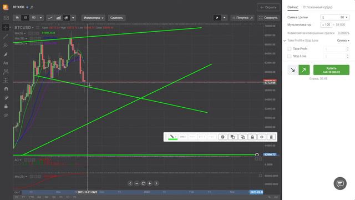Select the active 1D timeframe button
The height and width of the screenshot is (200, 355).
pos(25,18)
